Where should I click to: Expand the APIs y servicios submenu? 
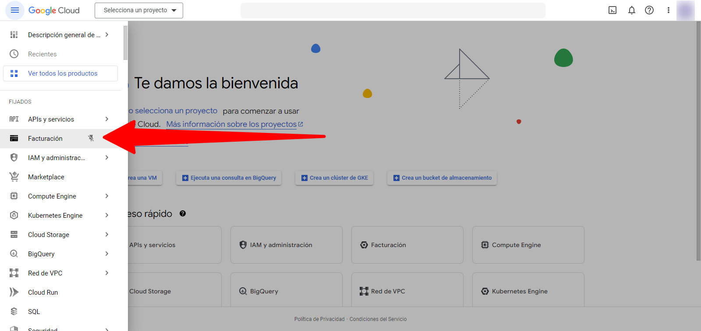click(106, 119)
